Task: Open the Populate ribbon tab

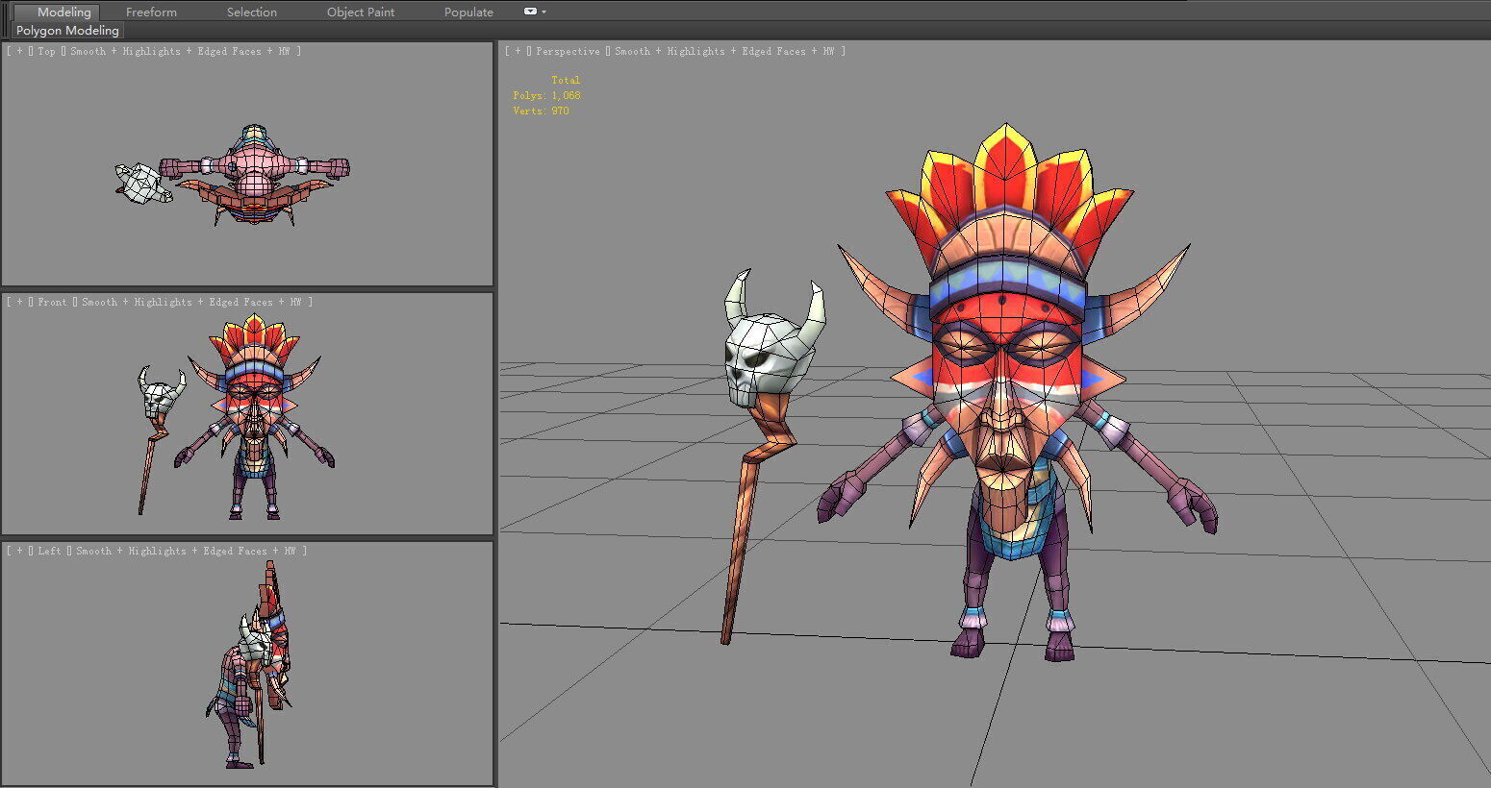Action: pyautogui.click(x=468, y=12)
